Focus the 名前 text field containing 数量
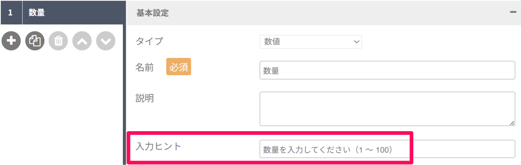Image resolution: width=521 pixels, height=165 pixels. pyautogui.click(x=387, y=70)
